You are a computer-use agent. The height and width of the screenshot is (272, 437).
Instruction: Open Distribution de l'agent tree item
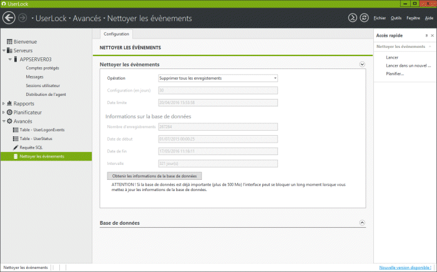pyautogui.click(x=46, y=95)
